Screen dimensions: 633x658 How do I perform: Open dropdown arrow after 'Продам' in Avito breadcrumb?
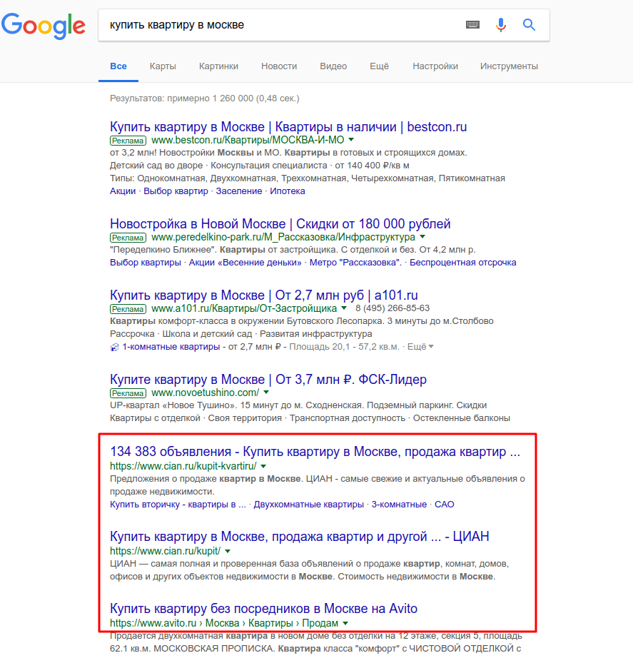345,622
